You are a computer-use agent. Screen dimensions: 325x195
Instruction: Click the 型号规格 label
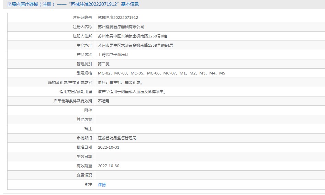[85, 73]
